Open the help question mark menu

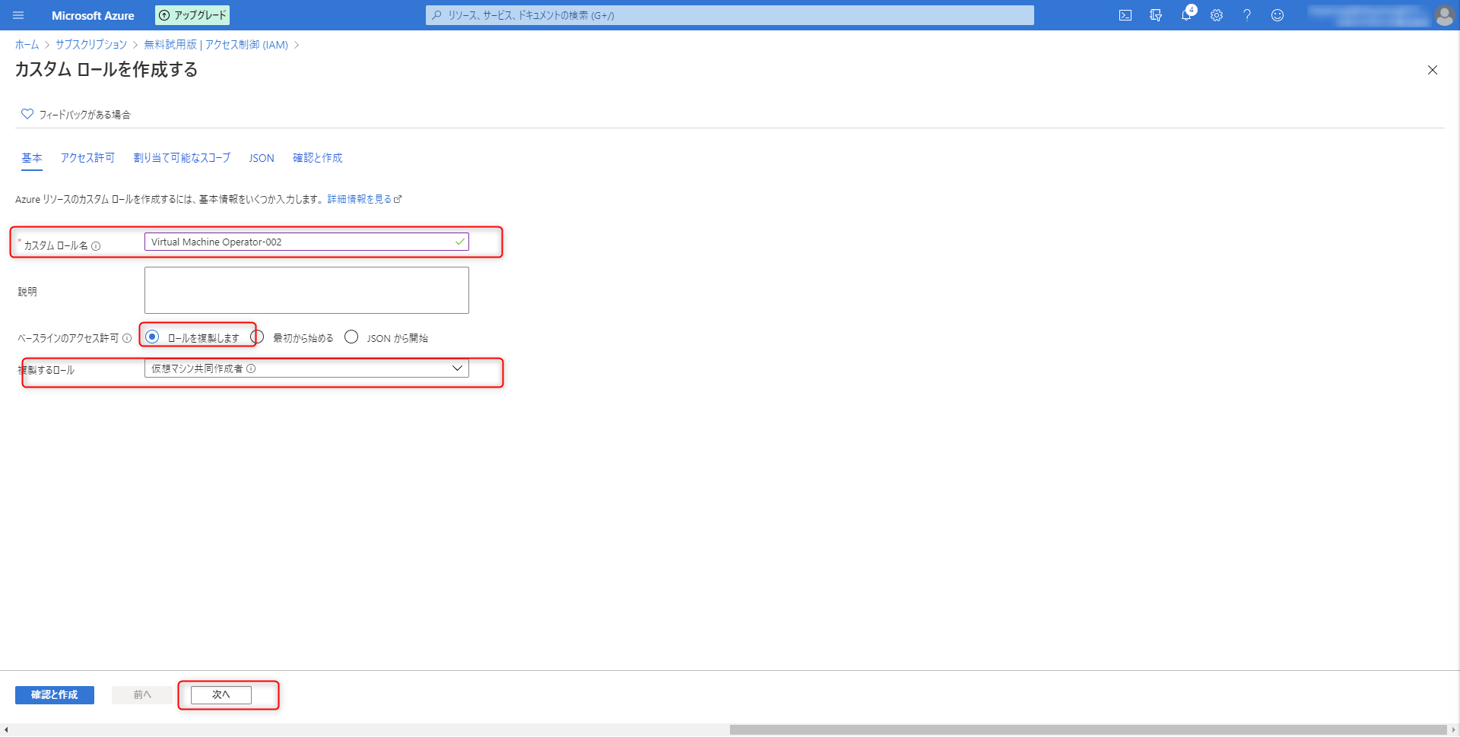(1247, 15)
